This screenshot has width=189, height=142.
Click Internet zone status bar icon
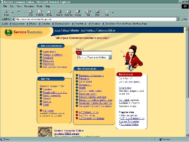[160, 139]
